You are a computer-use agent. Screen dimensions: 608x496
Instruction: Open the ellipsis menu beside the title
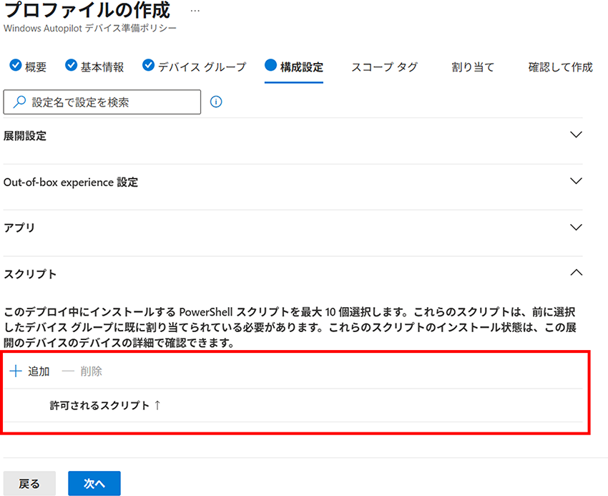pos(195,11)
